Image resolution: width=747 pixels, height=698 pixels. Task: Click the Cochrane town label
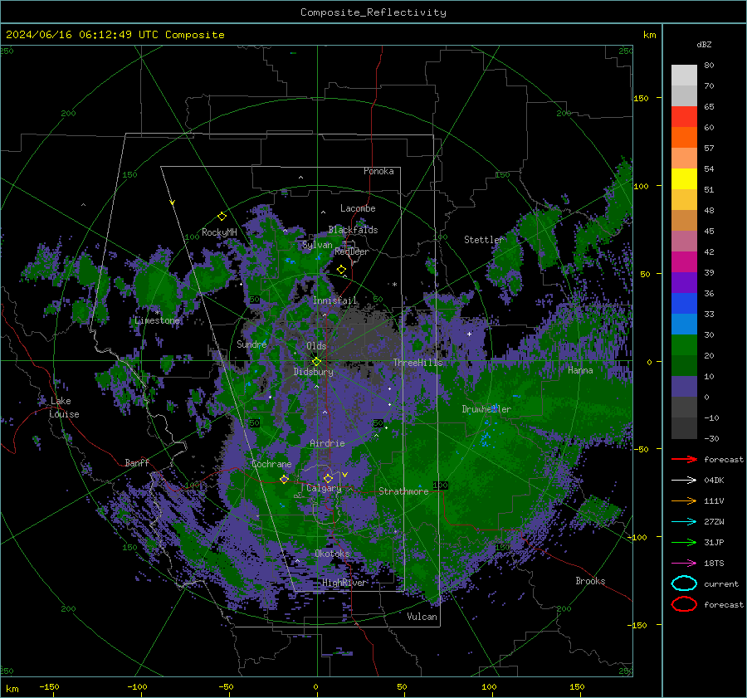(x=271, y=464)
